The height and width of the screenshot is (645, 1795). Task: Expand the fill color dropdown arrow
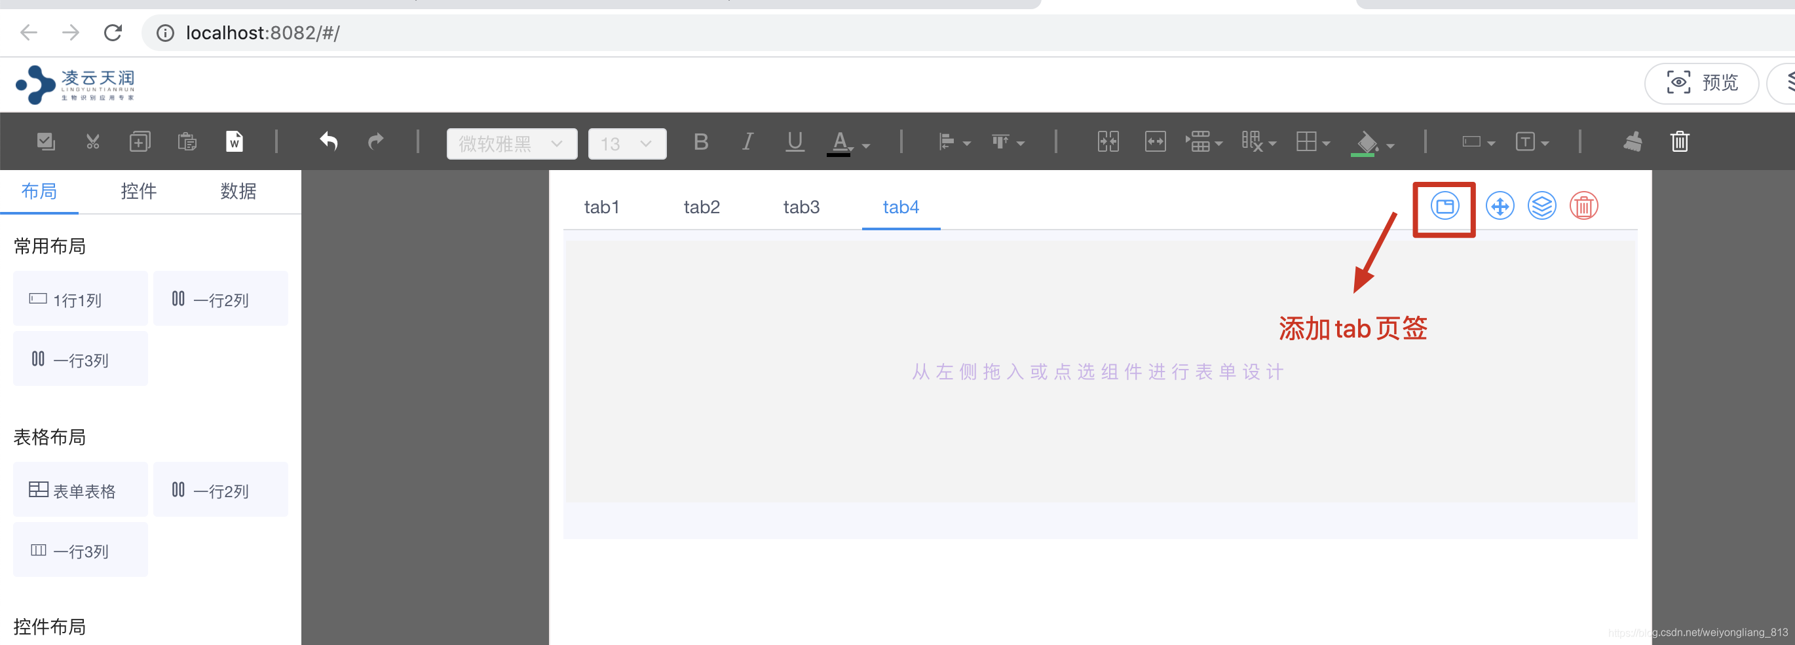pyautogui.click(x=1391, y=145)
